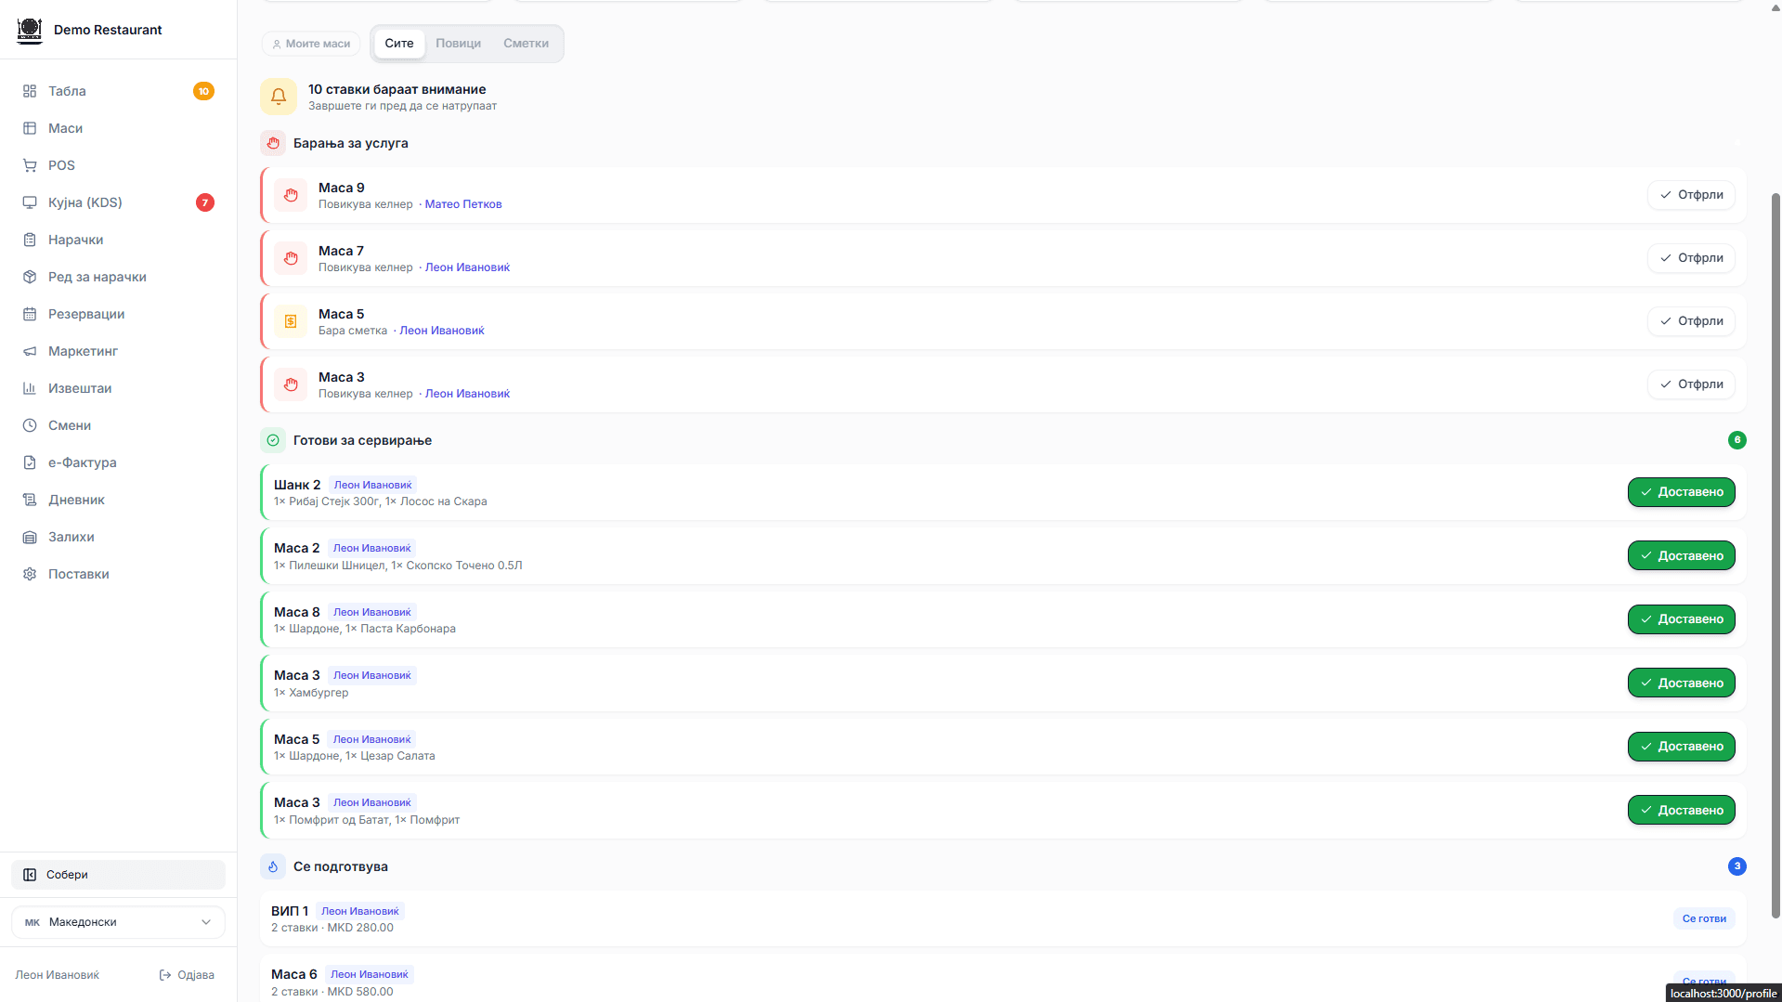The height and width of the screenshot is (1002, 1782).
Task: Click Леон Ивановиќ link on Маса 7 request
Action: 467,267
